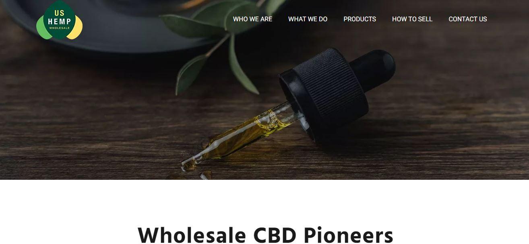Select HOW TO SELL in navigation
Screen dimensions: 529x244
412,19
